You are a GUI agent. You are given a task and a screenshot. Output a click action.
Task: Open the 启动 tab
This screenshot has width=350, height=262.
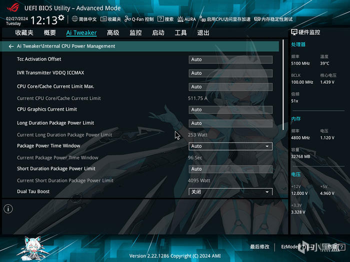[158, 33]
